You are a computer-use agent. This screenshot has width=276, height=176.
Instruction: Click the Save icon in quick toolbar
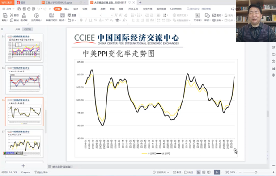(x=19, y=9)
